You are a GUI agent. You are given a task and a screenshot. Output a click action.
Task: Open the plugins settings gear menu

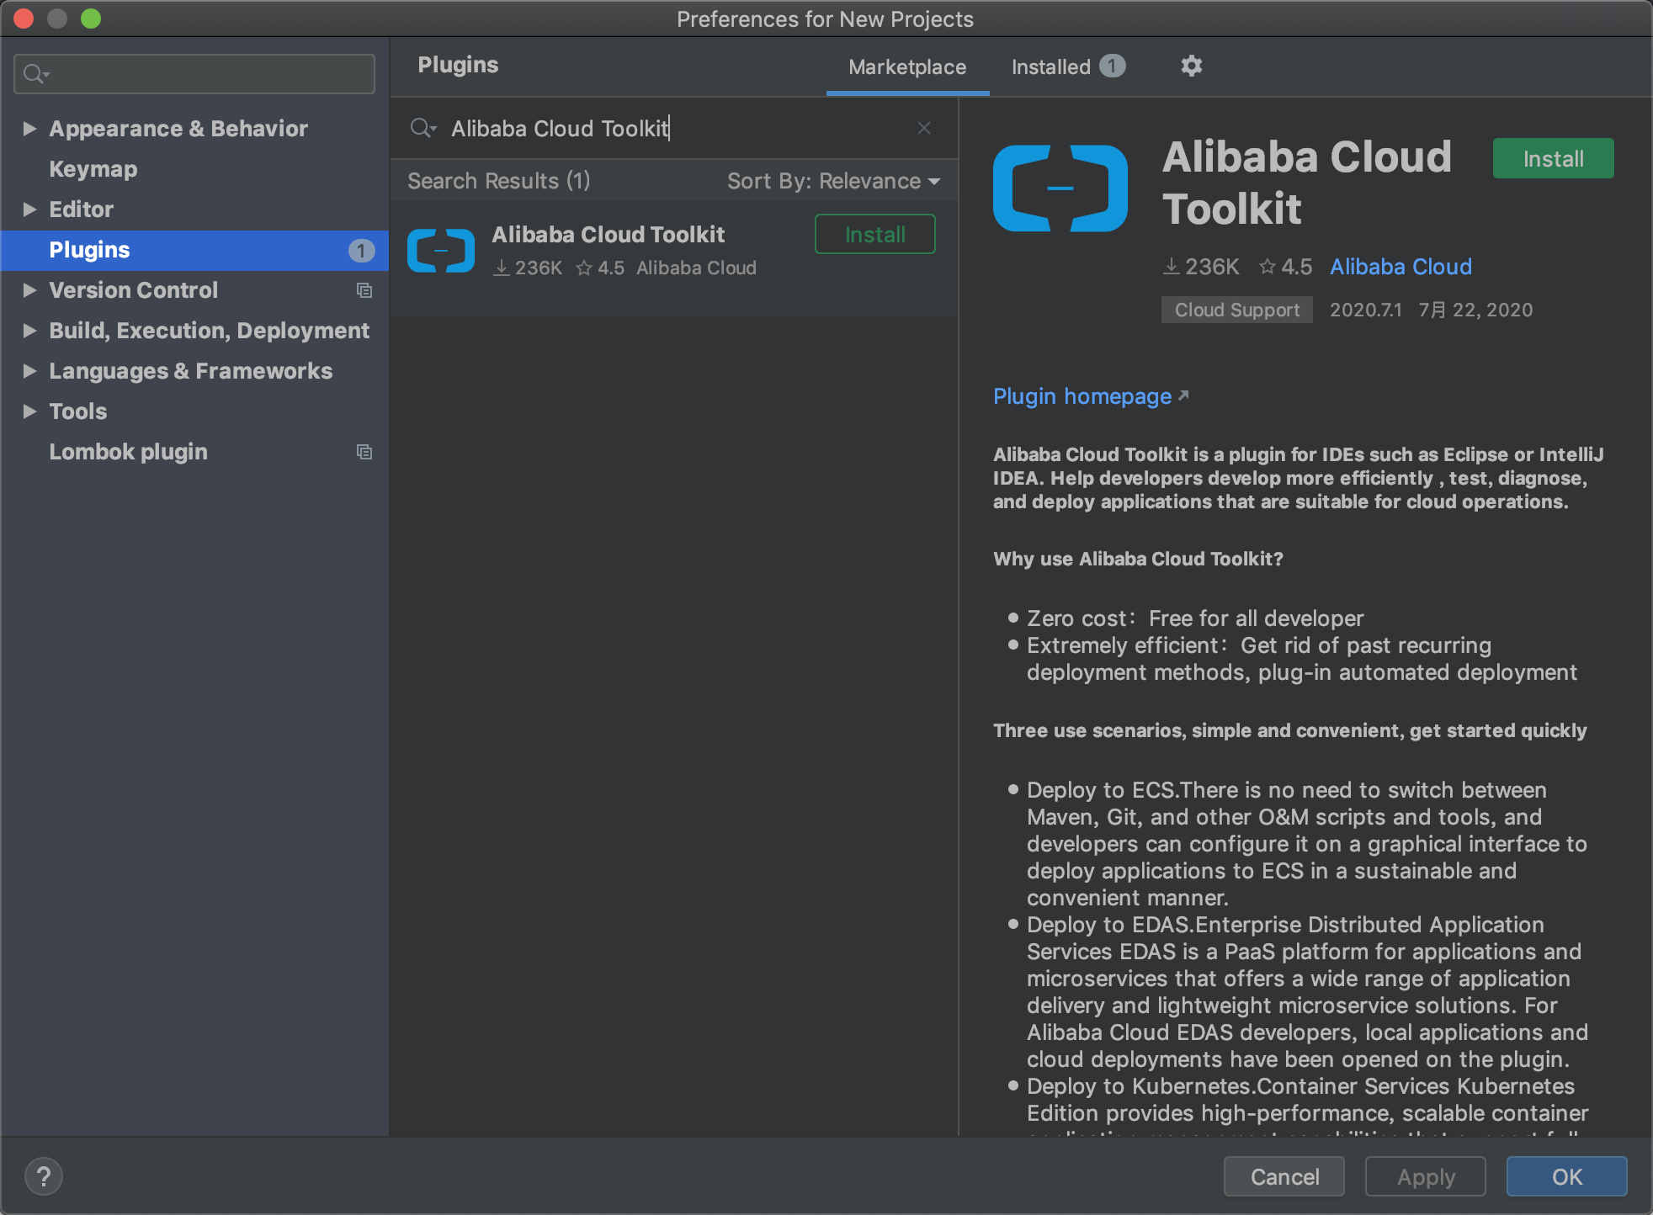point(1191,66)
